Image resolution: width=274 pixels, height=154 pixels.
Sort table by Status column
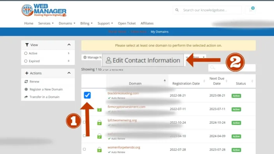pyautogui.click(x=242, y=81)
